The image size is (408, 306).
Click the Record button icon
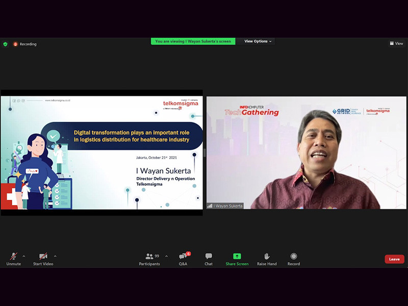[x=294, y=257]
